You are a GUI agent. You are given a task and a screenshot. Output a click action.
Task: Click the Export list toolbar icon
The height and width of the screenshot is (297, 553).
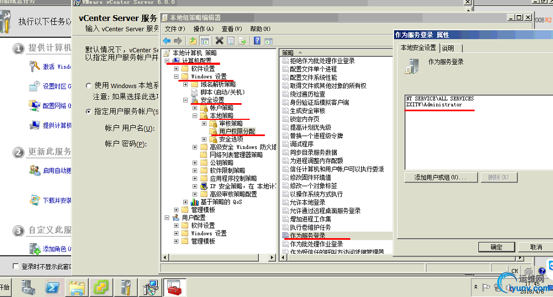[x=242, y=41]
